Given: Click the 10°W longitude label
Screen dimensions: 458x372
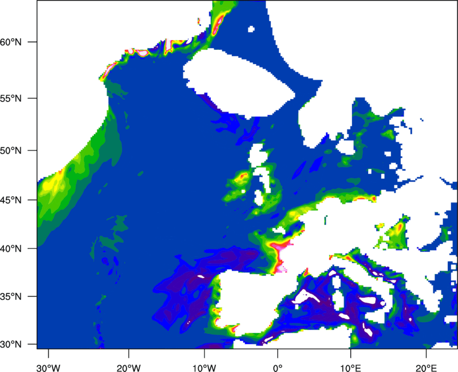Looking at the screenshot, I should (204, 368).
